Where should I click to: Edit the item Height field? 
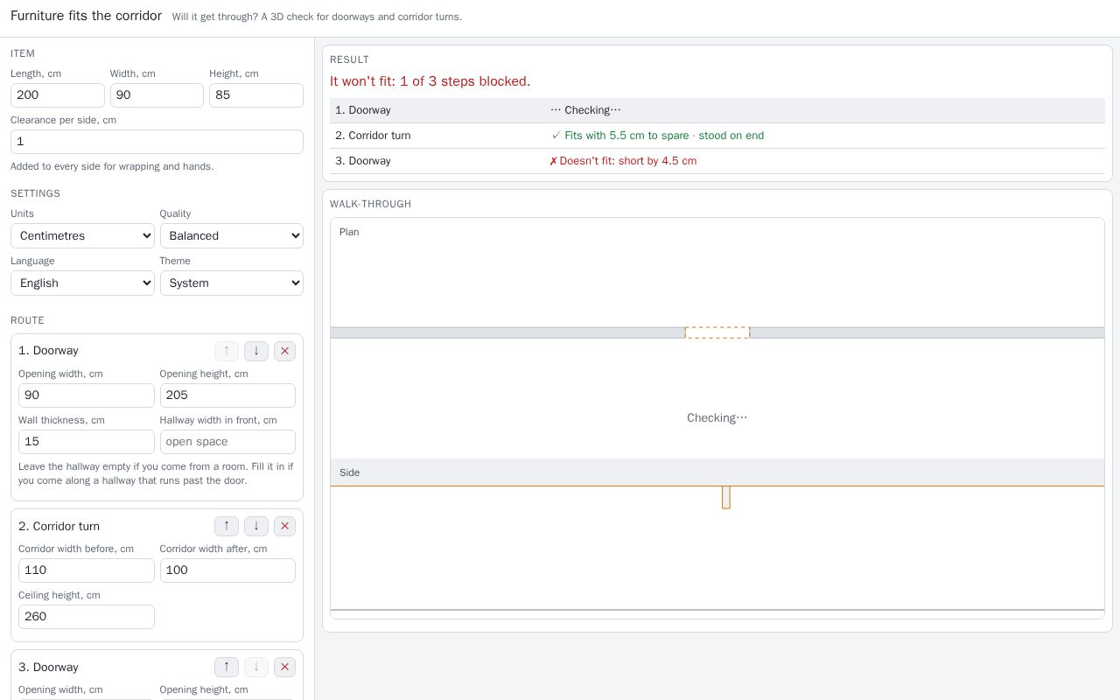pos(256,95)
